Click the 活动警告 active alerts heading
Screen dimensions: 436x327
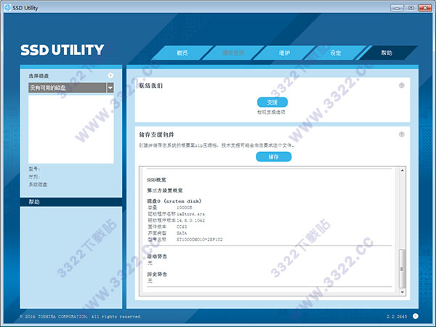pyautogui.click(x=157, y=257)
